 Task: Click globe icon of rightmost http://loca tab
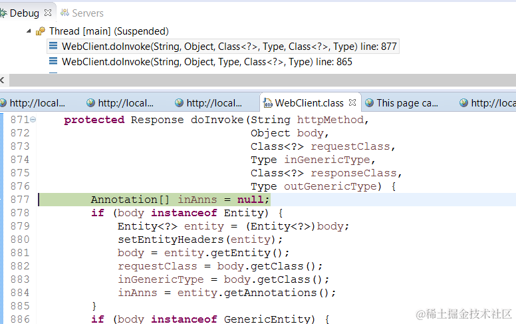pos(463,103)
